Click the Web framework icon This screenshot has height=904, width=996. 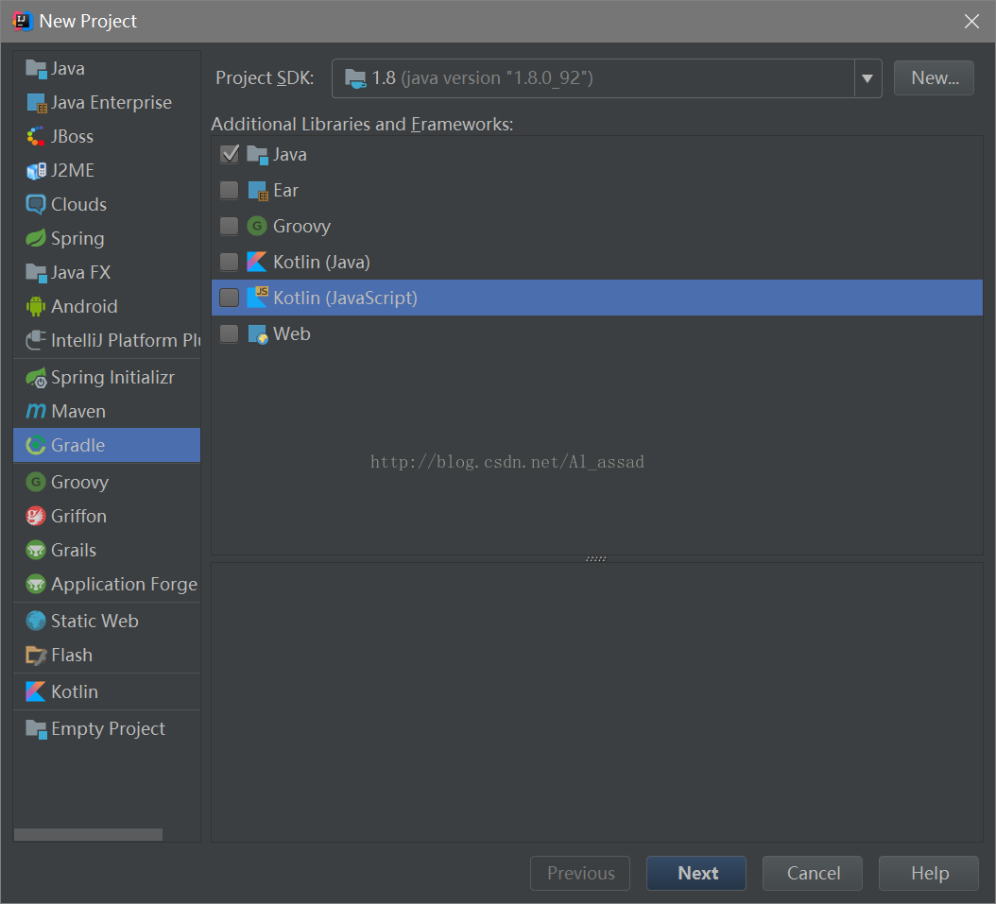(257, 333)
